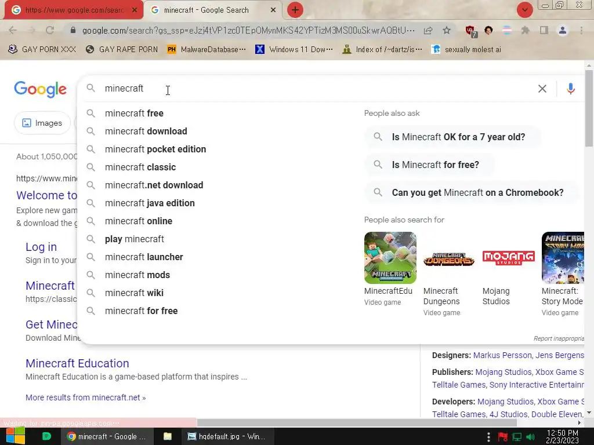Go to the Google logo homepage
The height and width of the screenshot is (445, 594).
point(40,89)
